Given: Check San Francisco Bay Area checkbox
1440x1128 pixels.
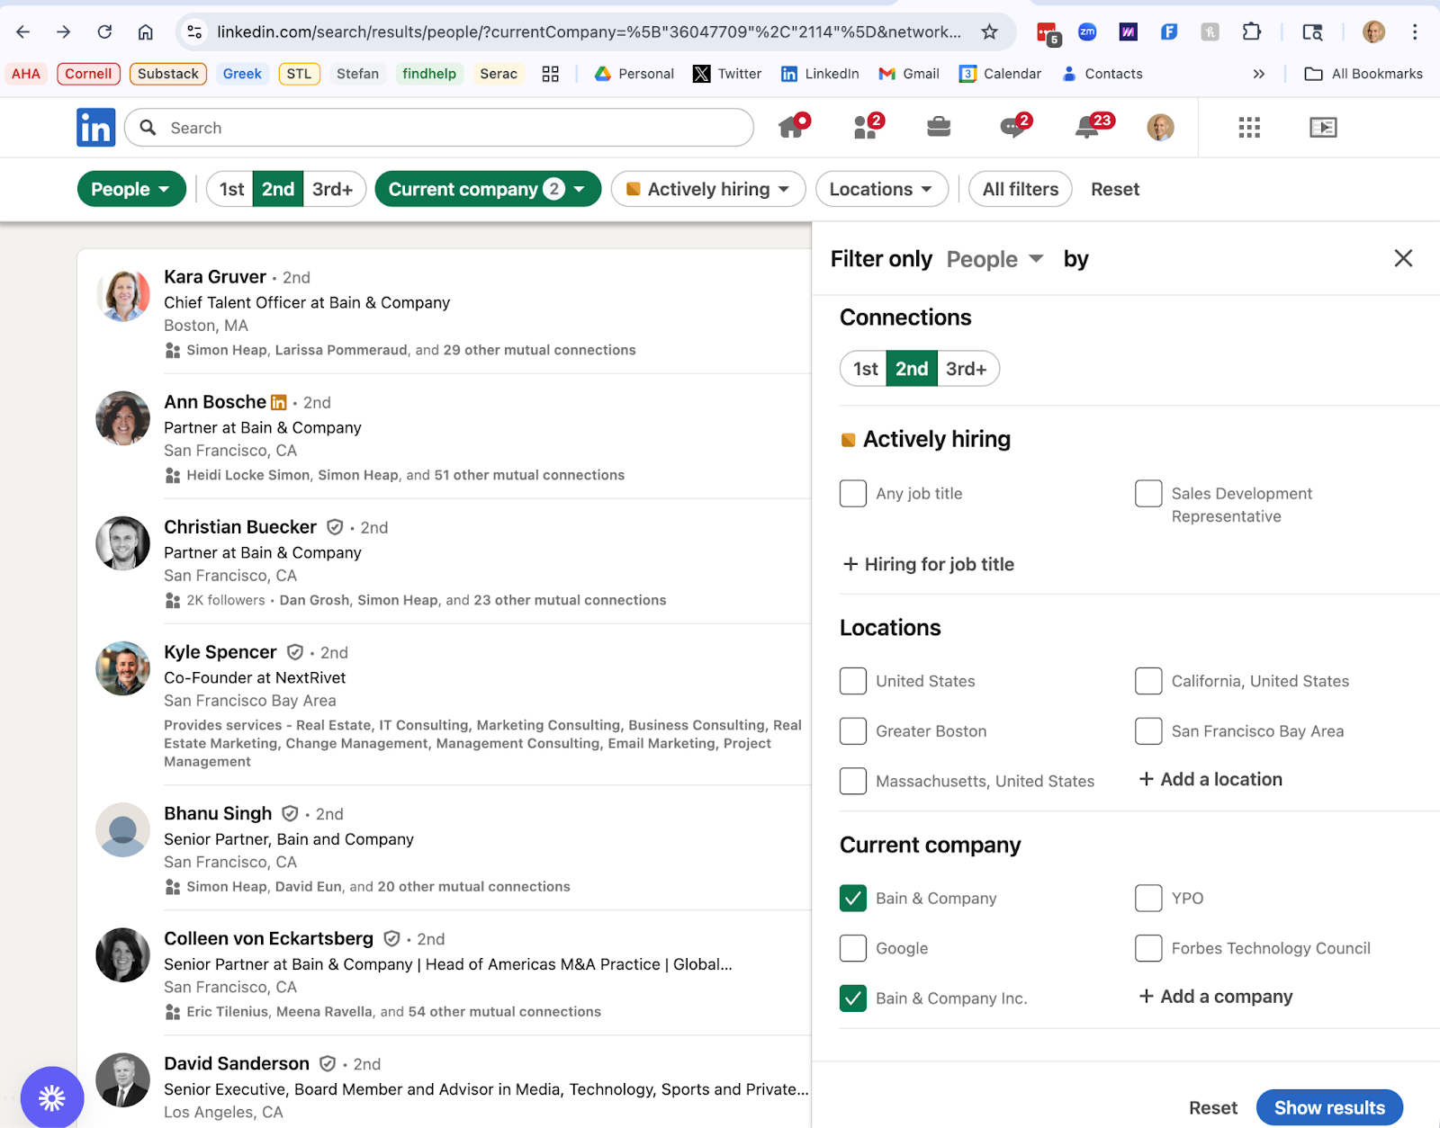Looking at the screenshot, I should [x=1148, y=731].
